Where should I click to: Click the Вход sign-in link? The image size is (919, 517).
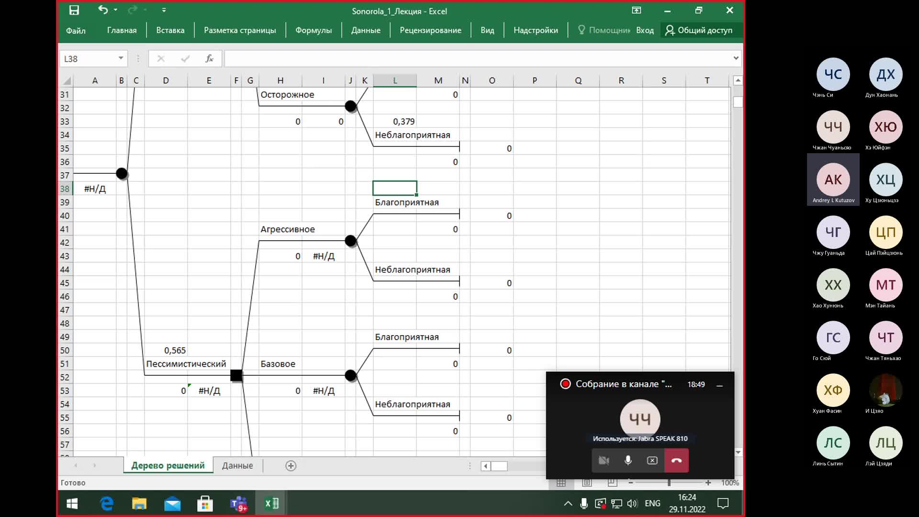click(645, 30)
